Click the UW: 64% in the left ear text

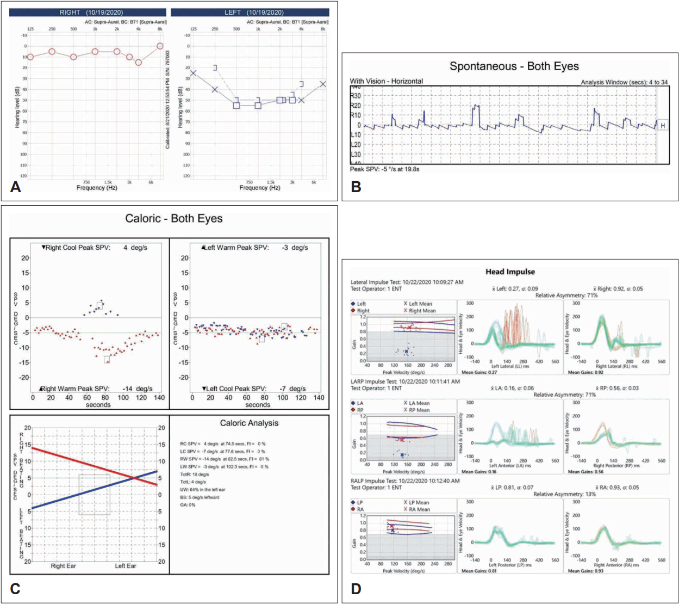[x=203, y=490]
